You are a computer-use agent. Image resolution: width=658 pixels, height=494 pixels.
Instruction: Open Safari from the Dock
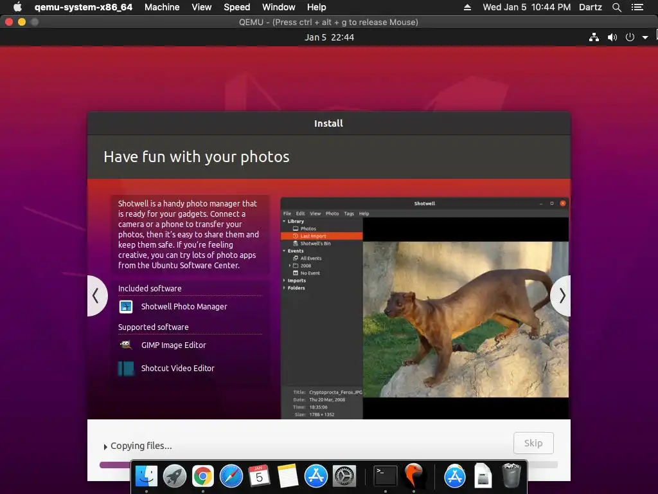click(x=231, y=477)
